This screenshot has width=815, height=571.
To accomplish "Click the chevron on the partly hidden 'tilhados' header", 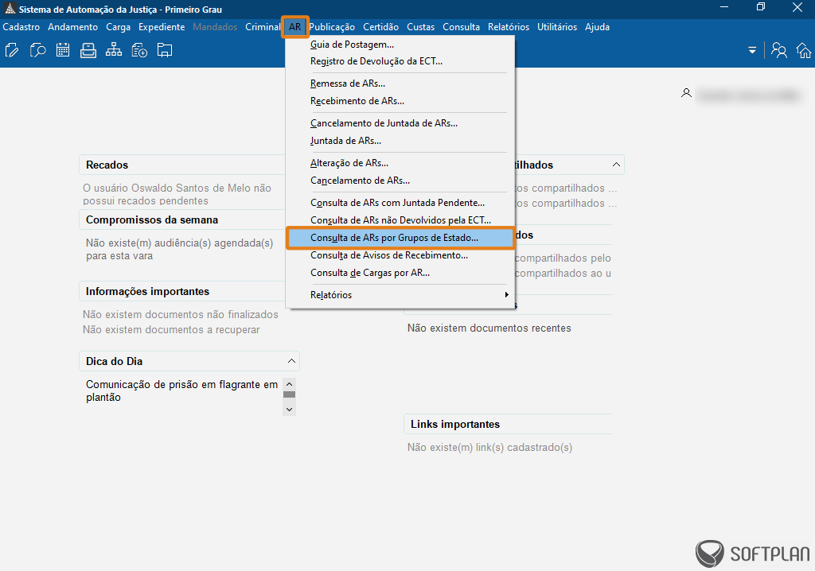I will click(616, 165).
